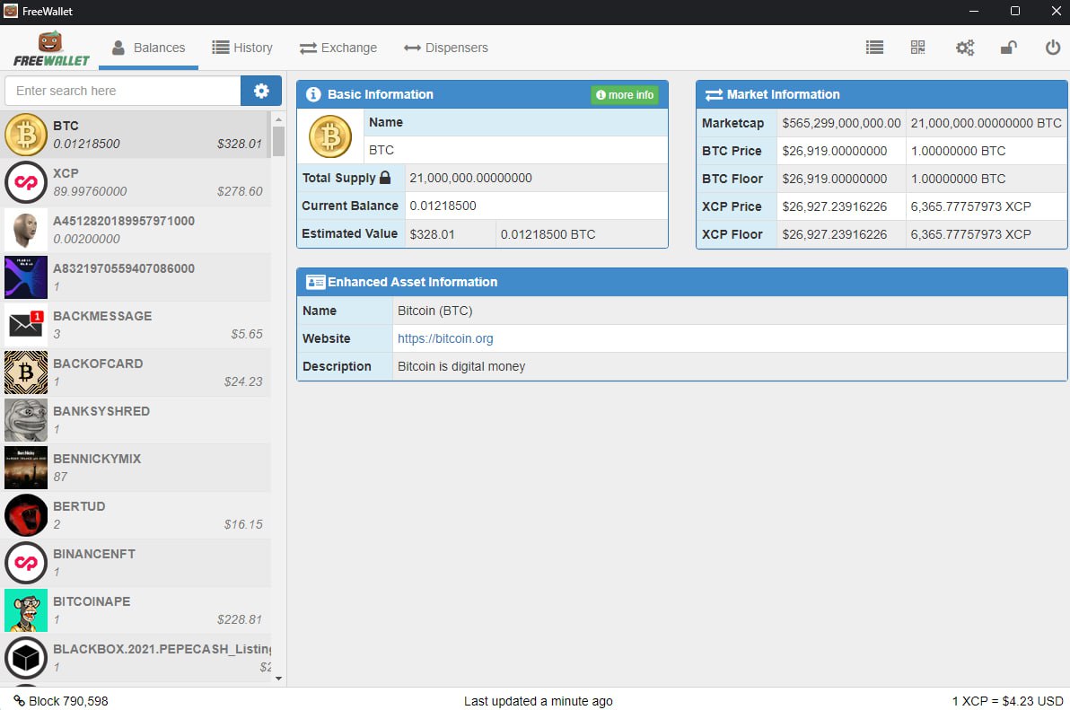This screenshot has height=710, width=1070.
Task: Click the $24.23 value on BACKOFCARD row
Action: point(243,382)
